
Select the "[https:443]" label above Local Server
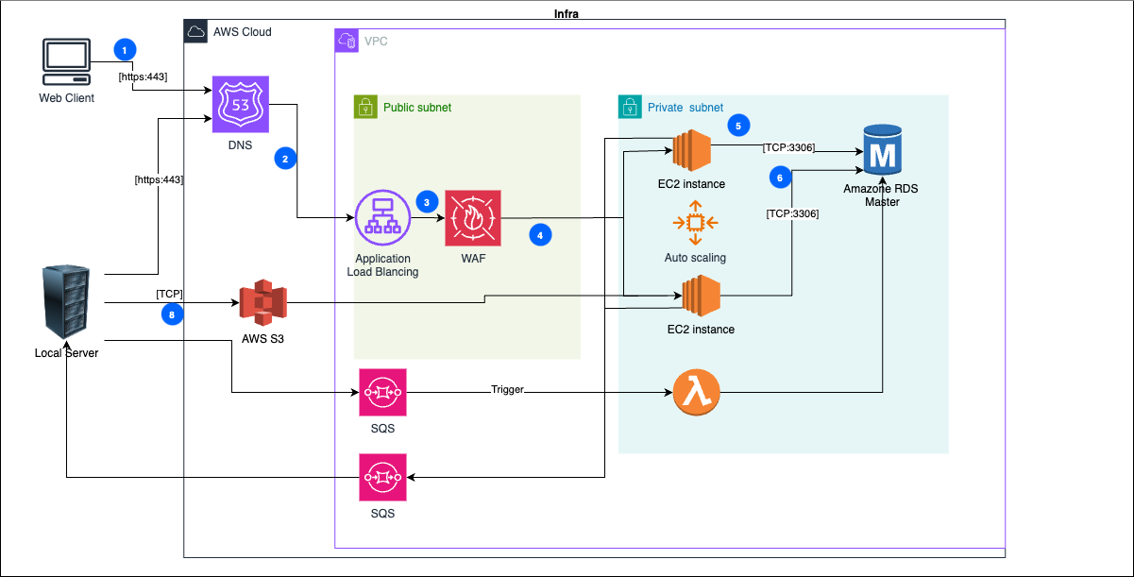(158, 179)
